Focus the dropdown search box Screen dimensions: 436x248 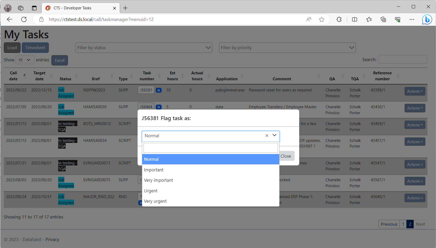pos(210,148)
